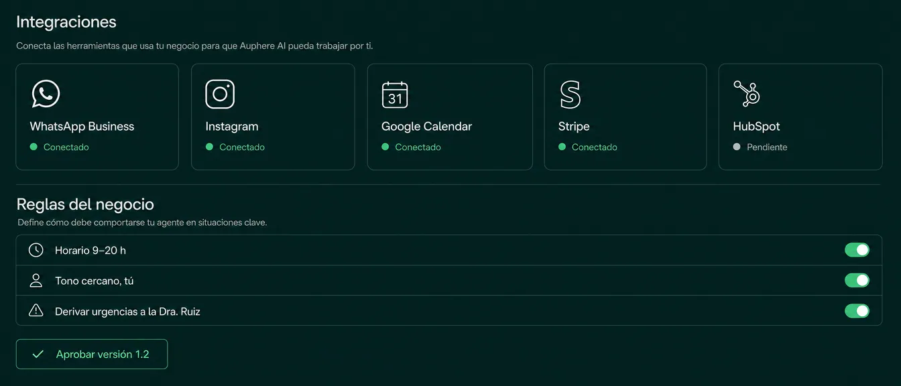
Task: Open the WhatsApp Business title text
Action: (x=82, y=126)
